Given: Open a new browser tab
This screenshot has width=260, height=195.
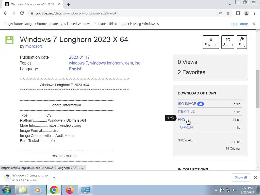Looking at the screenshot, I should [69, 4].
